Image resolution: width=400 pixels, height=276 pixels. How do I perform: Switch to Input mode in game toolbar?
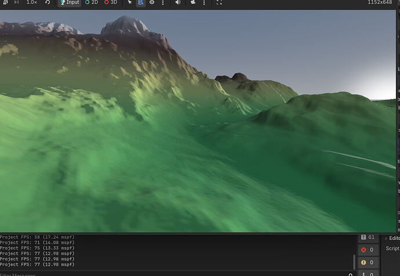click(70, 2)
